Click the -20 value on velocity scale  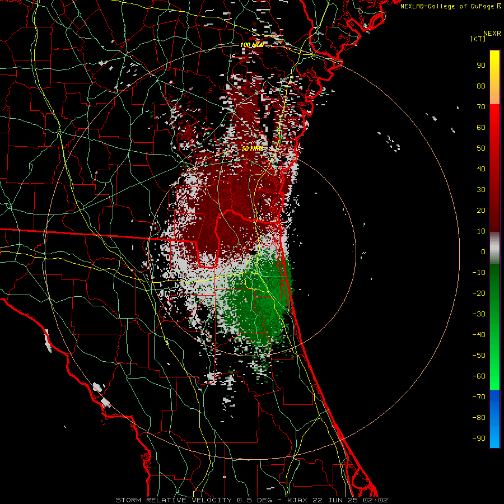tap(479, 293)
